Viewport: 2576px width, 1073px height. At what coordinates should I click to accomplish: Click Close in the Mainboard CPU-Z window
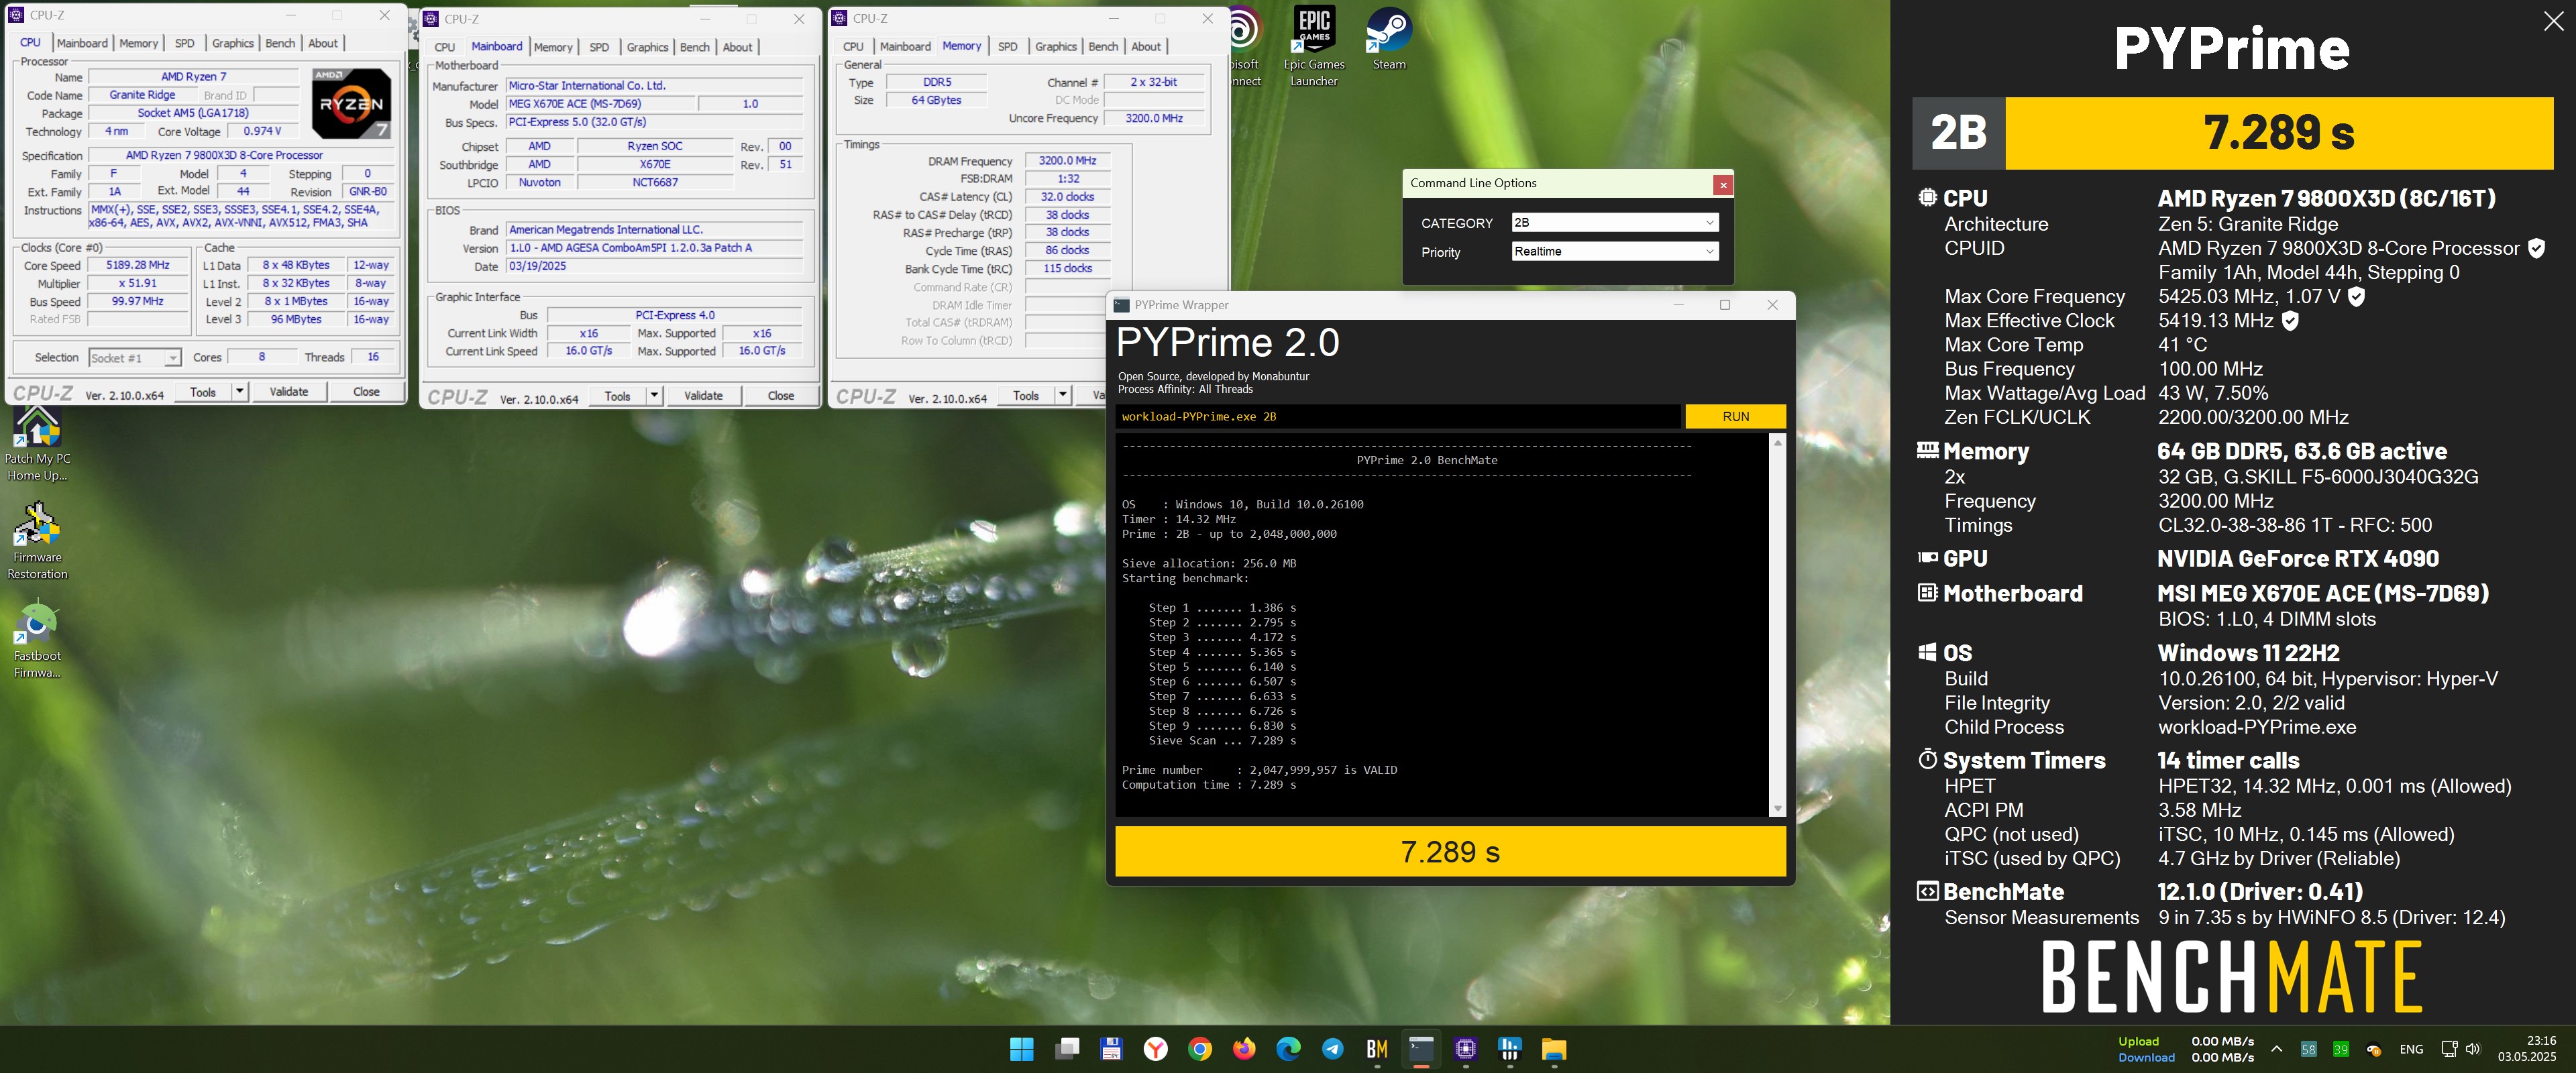coord(781,395)
